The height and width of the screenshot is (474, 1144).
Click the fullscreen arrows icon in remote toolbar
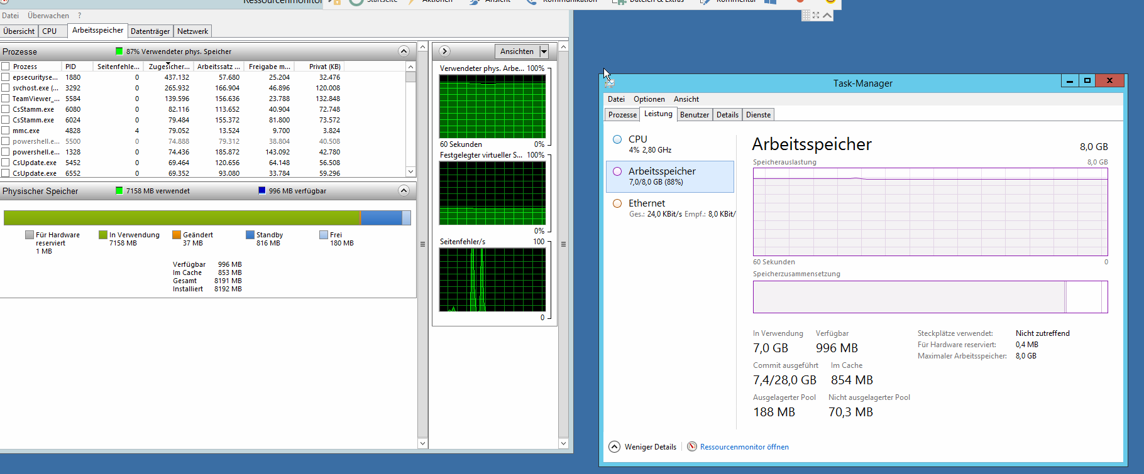tap(816, 15)
